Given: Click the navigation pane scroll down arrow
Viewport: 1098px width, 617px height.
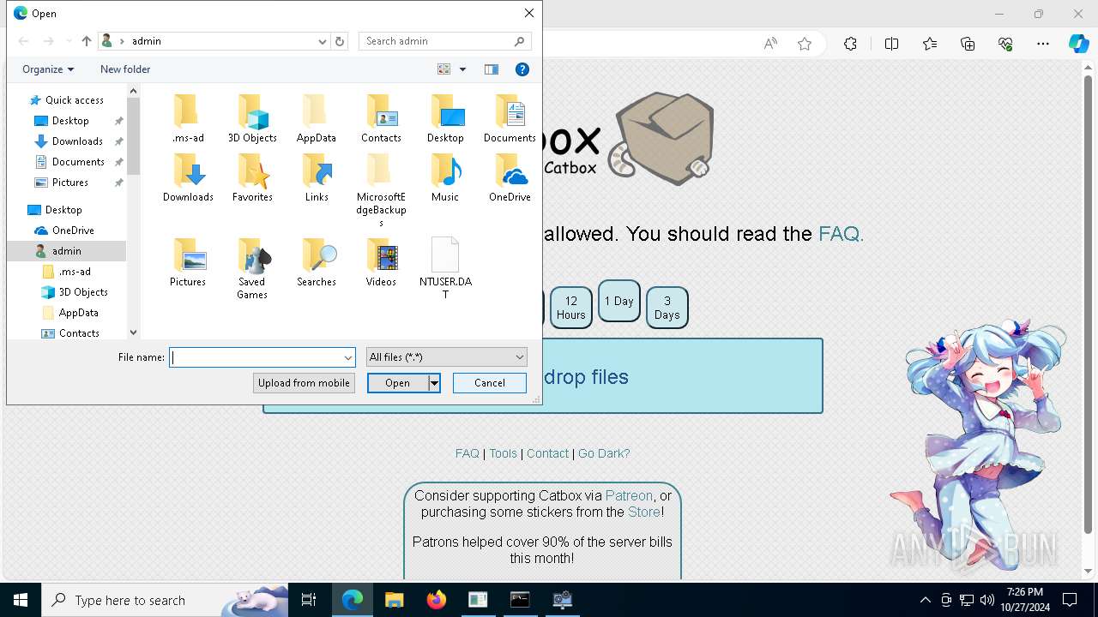Looking at the screenshot, I should coord(133,332).
